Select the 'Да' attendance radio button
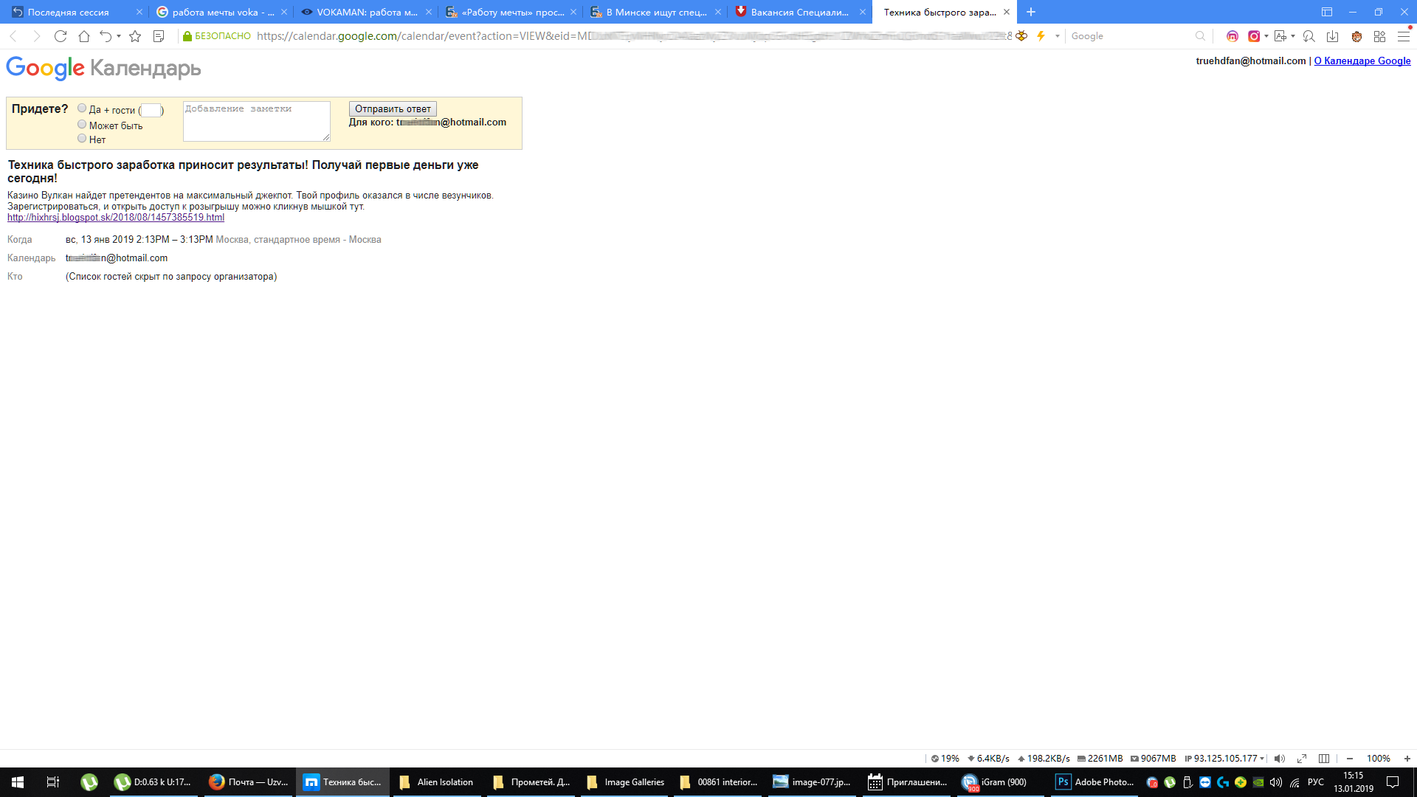Viewport: 1417px width, 797px height. click(82, 108)
